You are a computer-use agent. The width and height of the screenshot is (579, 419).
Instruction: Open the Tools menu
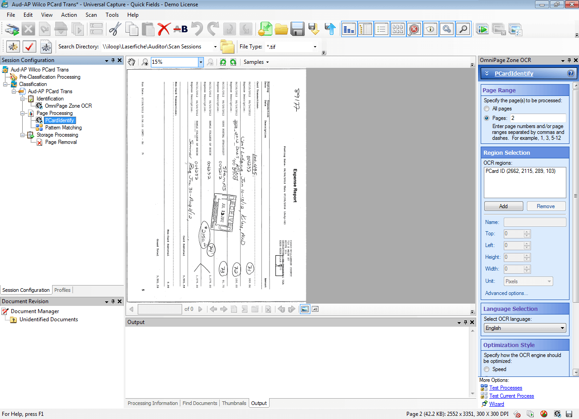112,14
